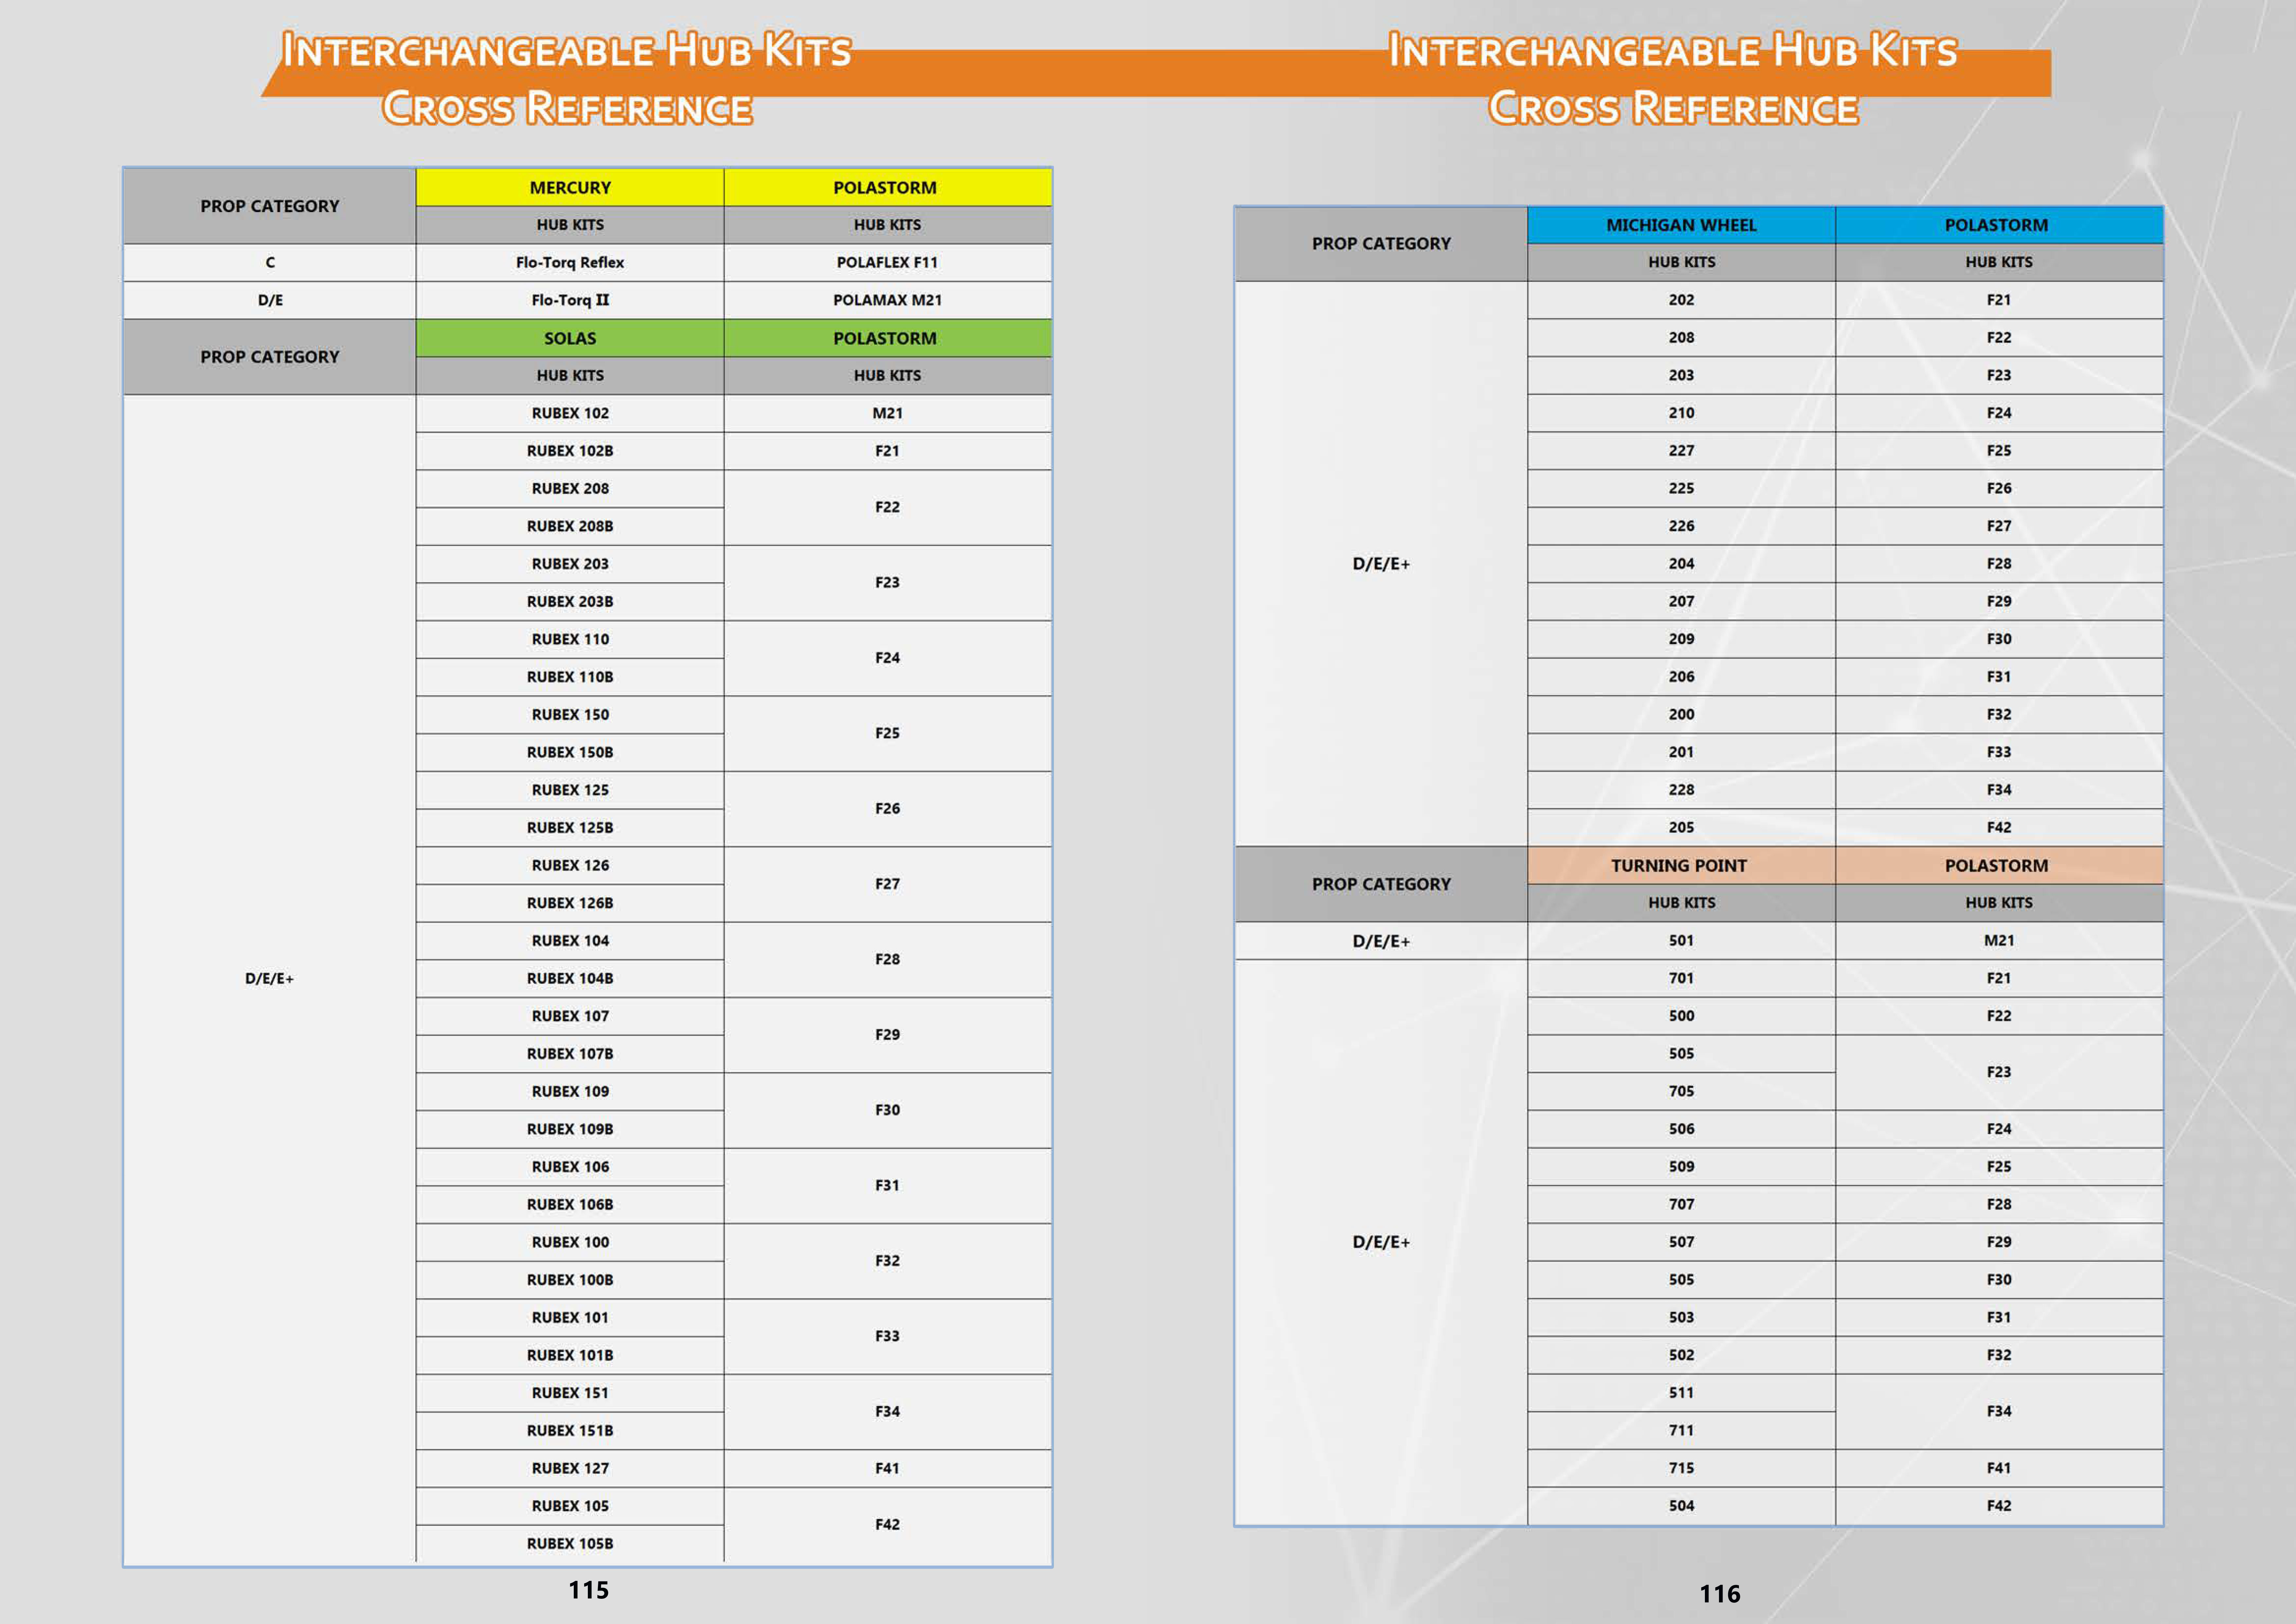Viewport: 2296px width, 1624px height.
Task: Click the RUBEX 100 entry
Action: (x=570, y=1242)
